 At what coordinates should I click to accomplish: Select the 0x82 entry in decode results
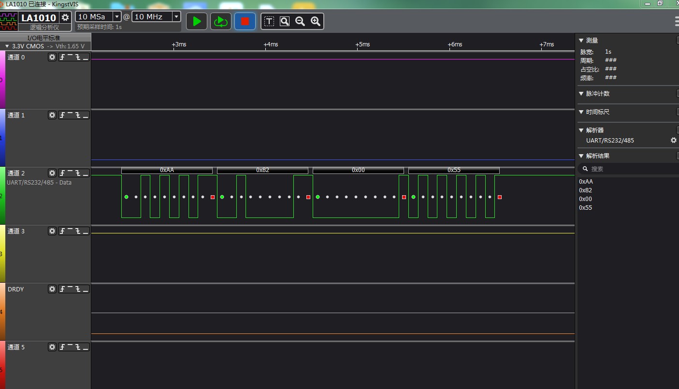click(585, 190)
